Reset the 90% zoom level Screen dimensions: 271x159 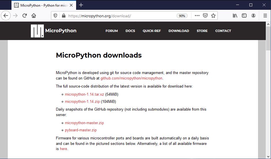[182, 16]
